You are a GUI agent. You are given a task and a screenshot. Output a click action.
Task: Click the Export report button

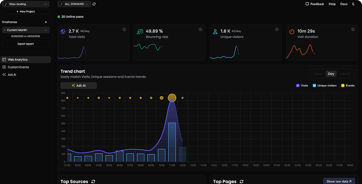coord(26,44)
